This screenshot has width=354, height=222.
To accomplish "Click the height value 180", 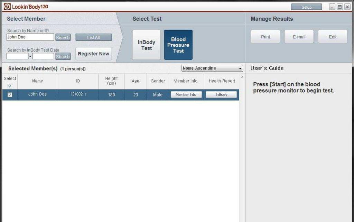I will pyautogui.click(x=111, y=95).
